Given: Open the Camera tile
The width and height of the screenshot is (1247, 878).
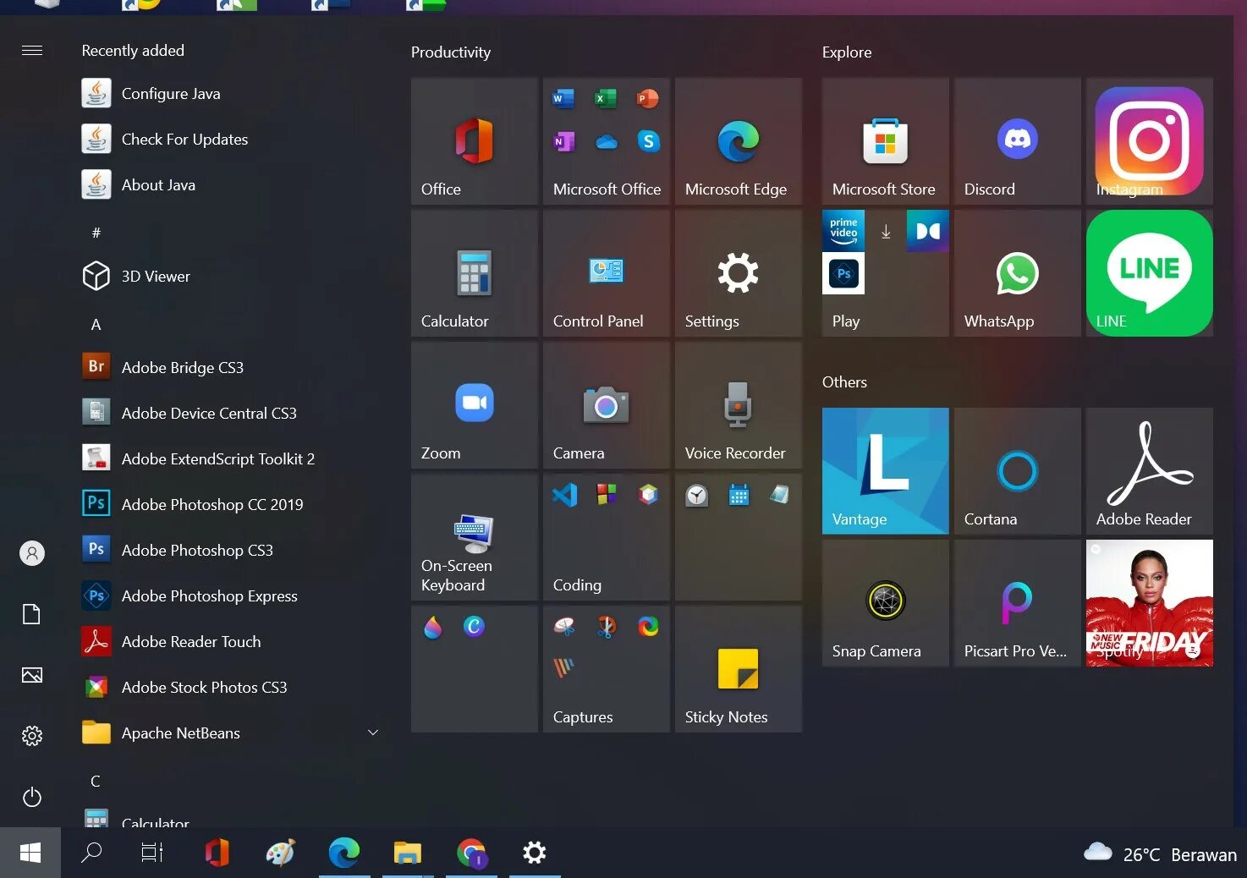Looking at the screenshot, I should point(607,405).
